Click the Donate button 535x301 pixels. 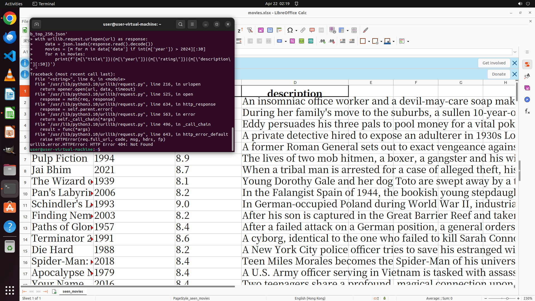[x=498, y=74]
